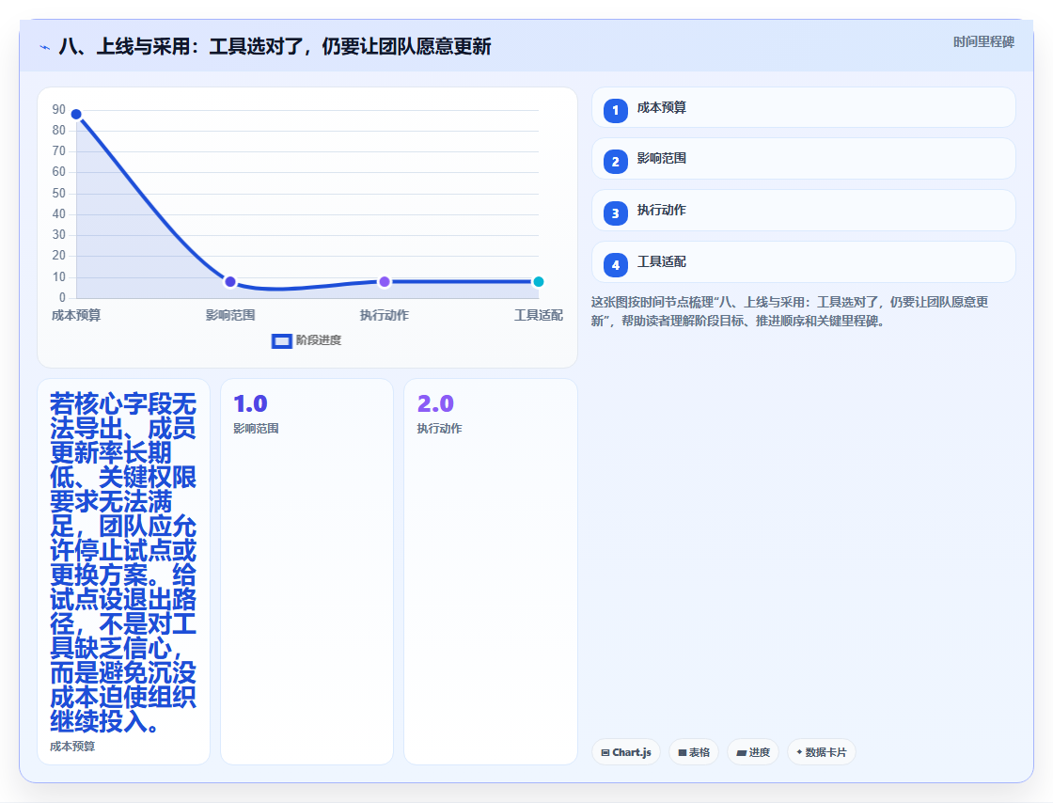Viewport: 1053px width, 803px height.
Task: Click the 影响范围 x-axis label
Action: pyautogui.click(x=230, y=316)
